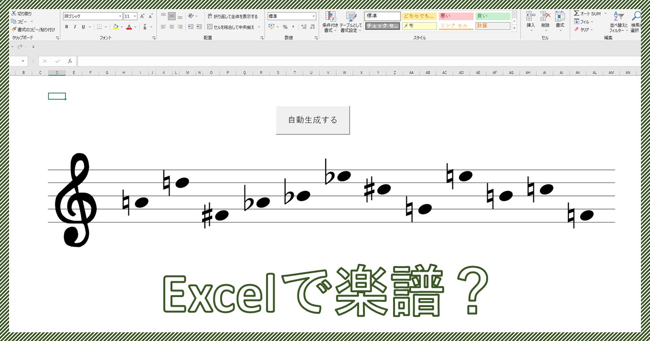Open the フォント group dialog launcher
Image resolution: width=650 pixels, height=341 pixels.
click(x=154, y=38)
